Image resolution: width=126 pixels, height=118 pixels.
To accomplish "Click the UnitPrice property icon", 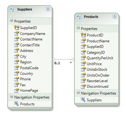I will point(83,64).
